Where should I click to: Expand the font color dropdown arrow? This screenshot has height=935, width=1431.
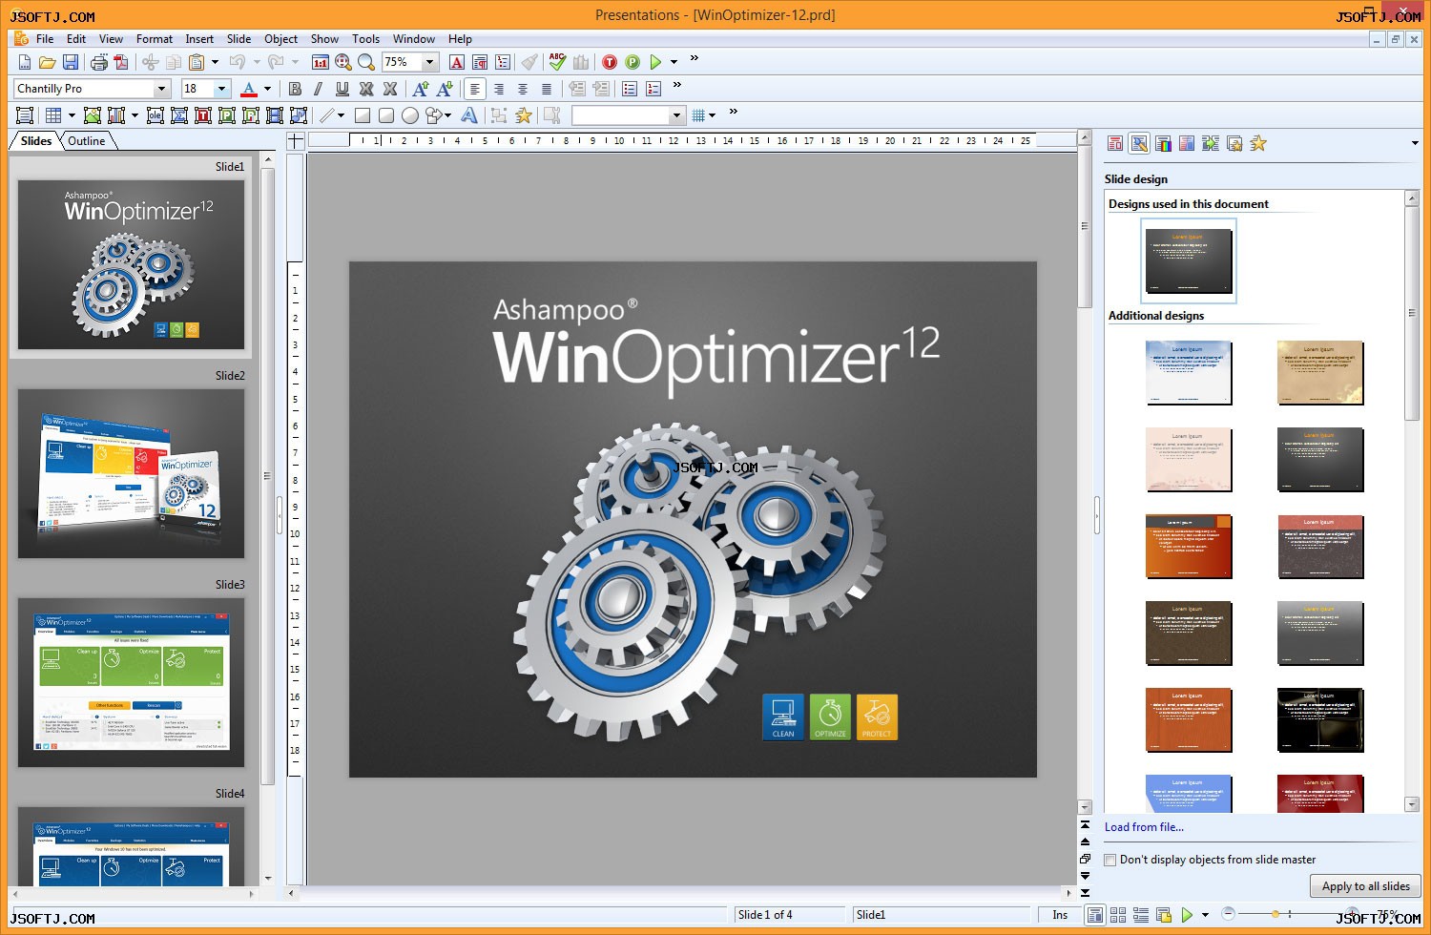[x=267, y=89]
